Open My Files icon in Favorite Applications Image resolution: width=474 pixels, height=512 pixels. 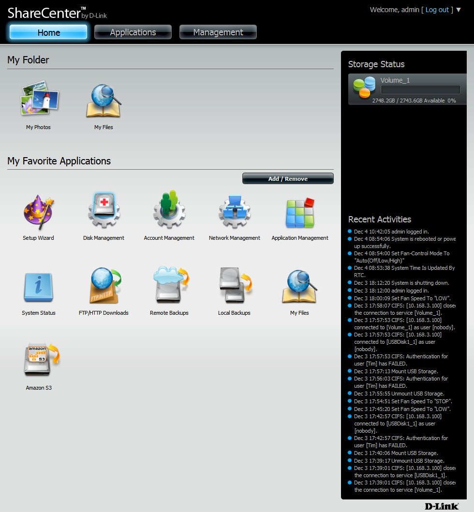tap(299, 286)
